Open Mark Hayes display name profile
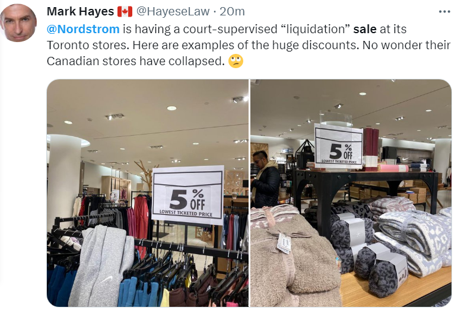Viewport: 458px width, 311px height. (x=80, y=12)
